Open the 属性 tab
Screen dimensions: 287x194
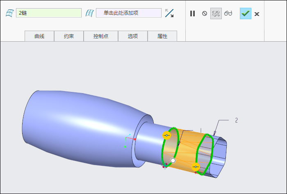(x=162, y=36)
